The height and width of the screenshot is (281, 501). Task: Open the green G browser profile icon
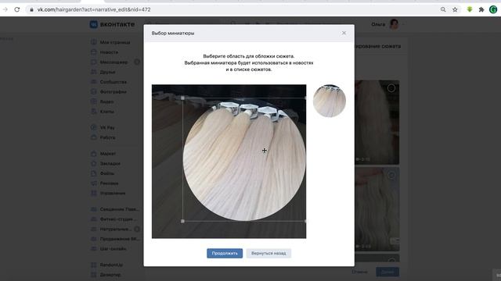(x=493, y=9)
